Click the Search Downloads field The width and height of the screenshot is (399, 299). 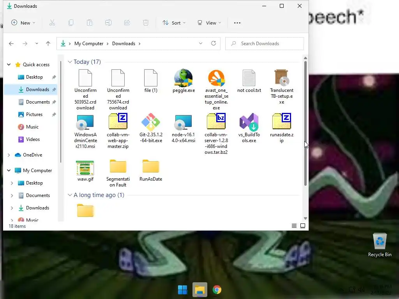tap(265, 44)
